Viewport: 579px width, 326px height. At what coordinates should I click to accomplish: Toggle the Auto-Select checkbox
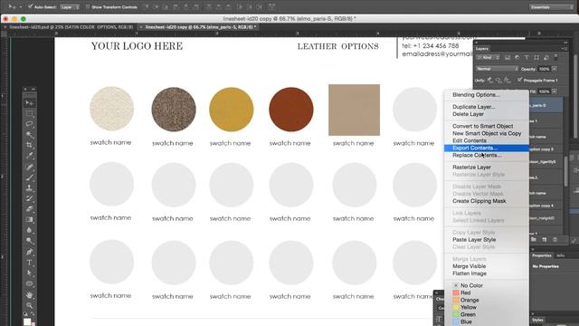(x=31, y=6)
